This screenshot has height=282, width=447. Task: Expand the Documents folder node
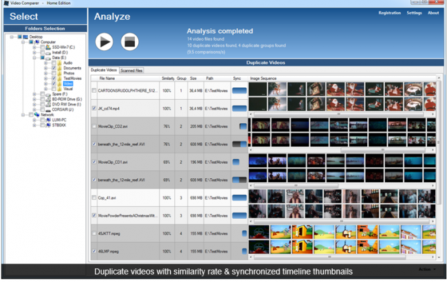(x=45, y=68)
